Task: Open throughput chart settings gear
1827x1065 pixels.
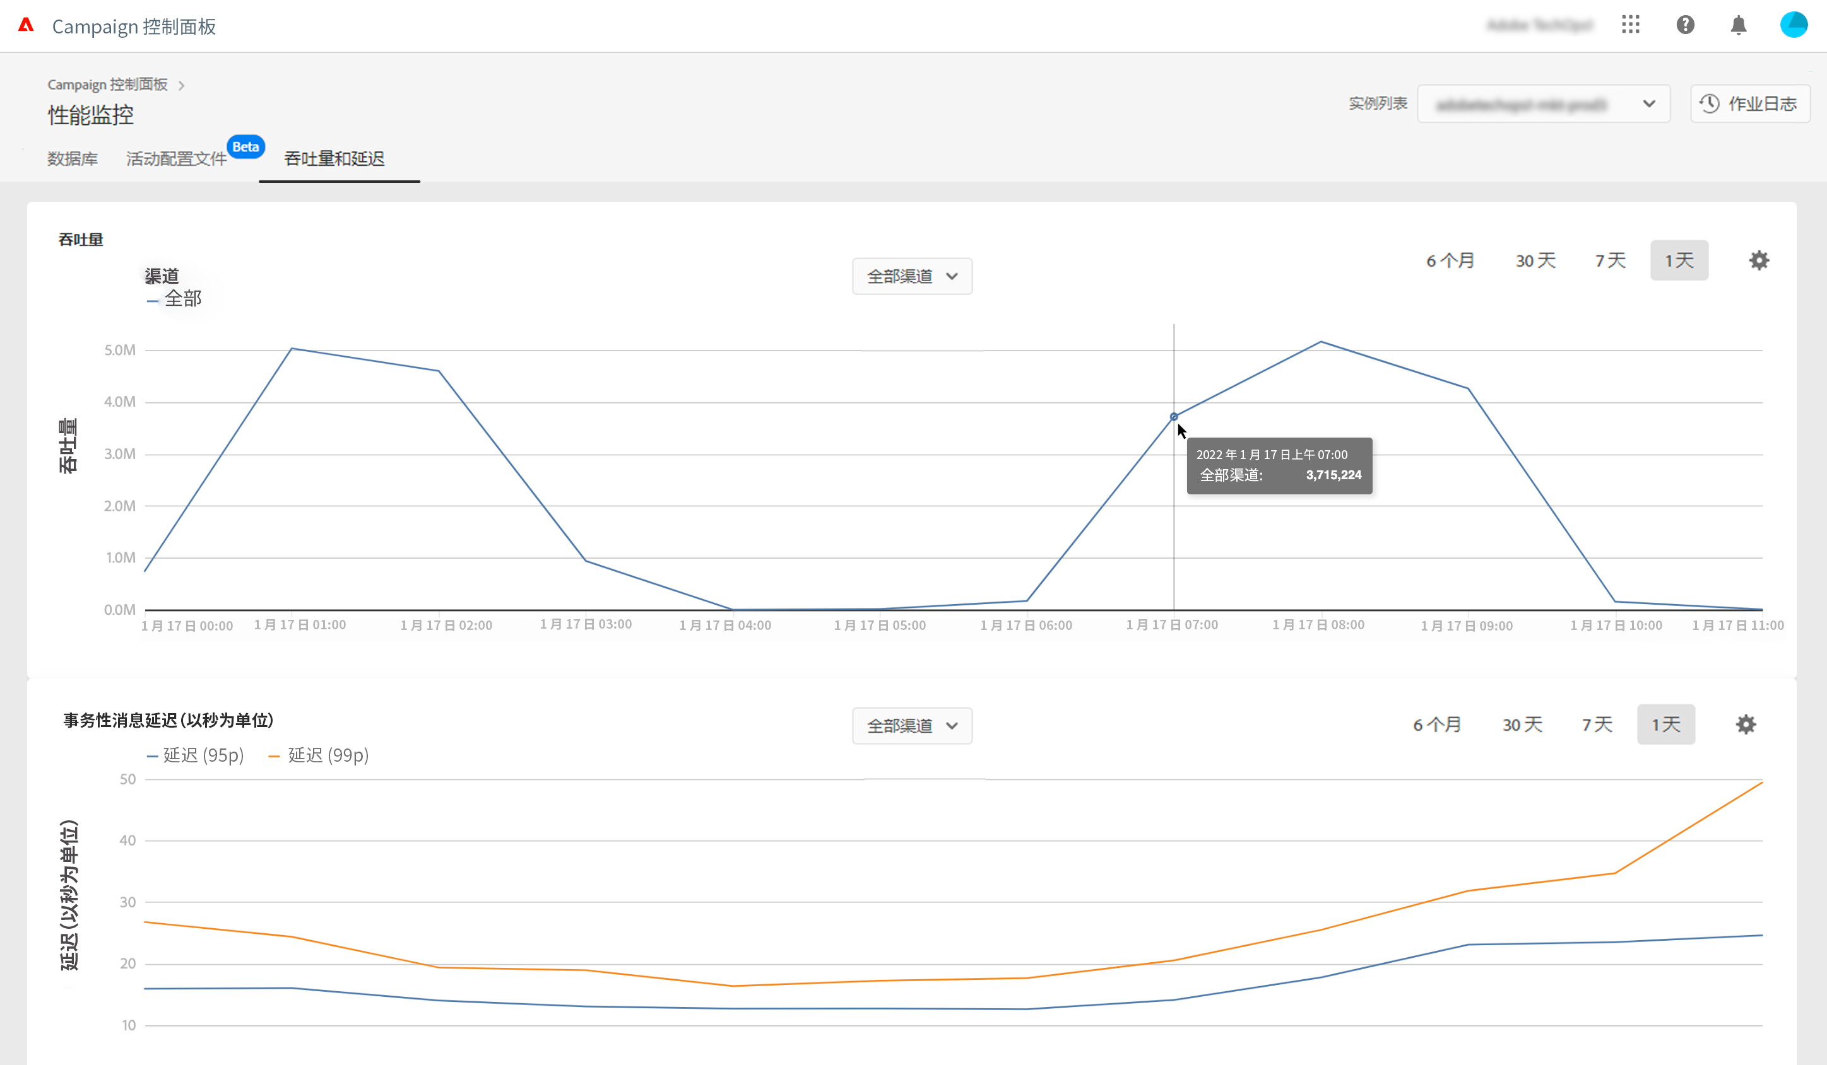Action: pos(1759,261)
